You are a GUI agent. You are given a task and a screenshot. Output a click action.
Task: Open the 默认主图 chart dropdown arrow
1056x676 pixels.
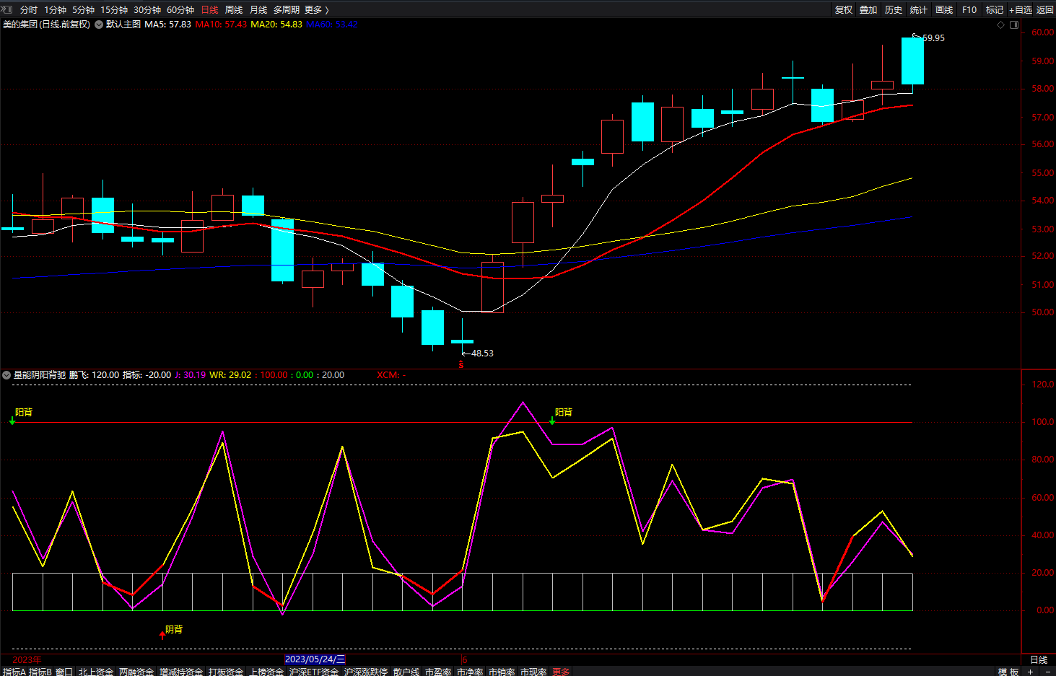click(99, 25)
